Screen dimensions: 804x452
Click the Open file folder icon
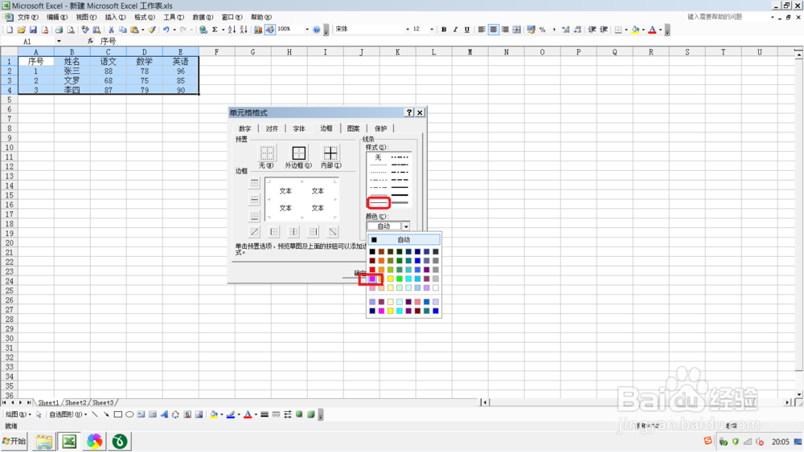[21, 30]
